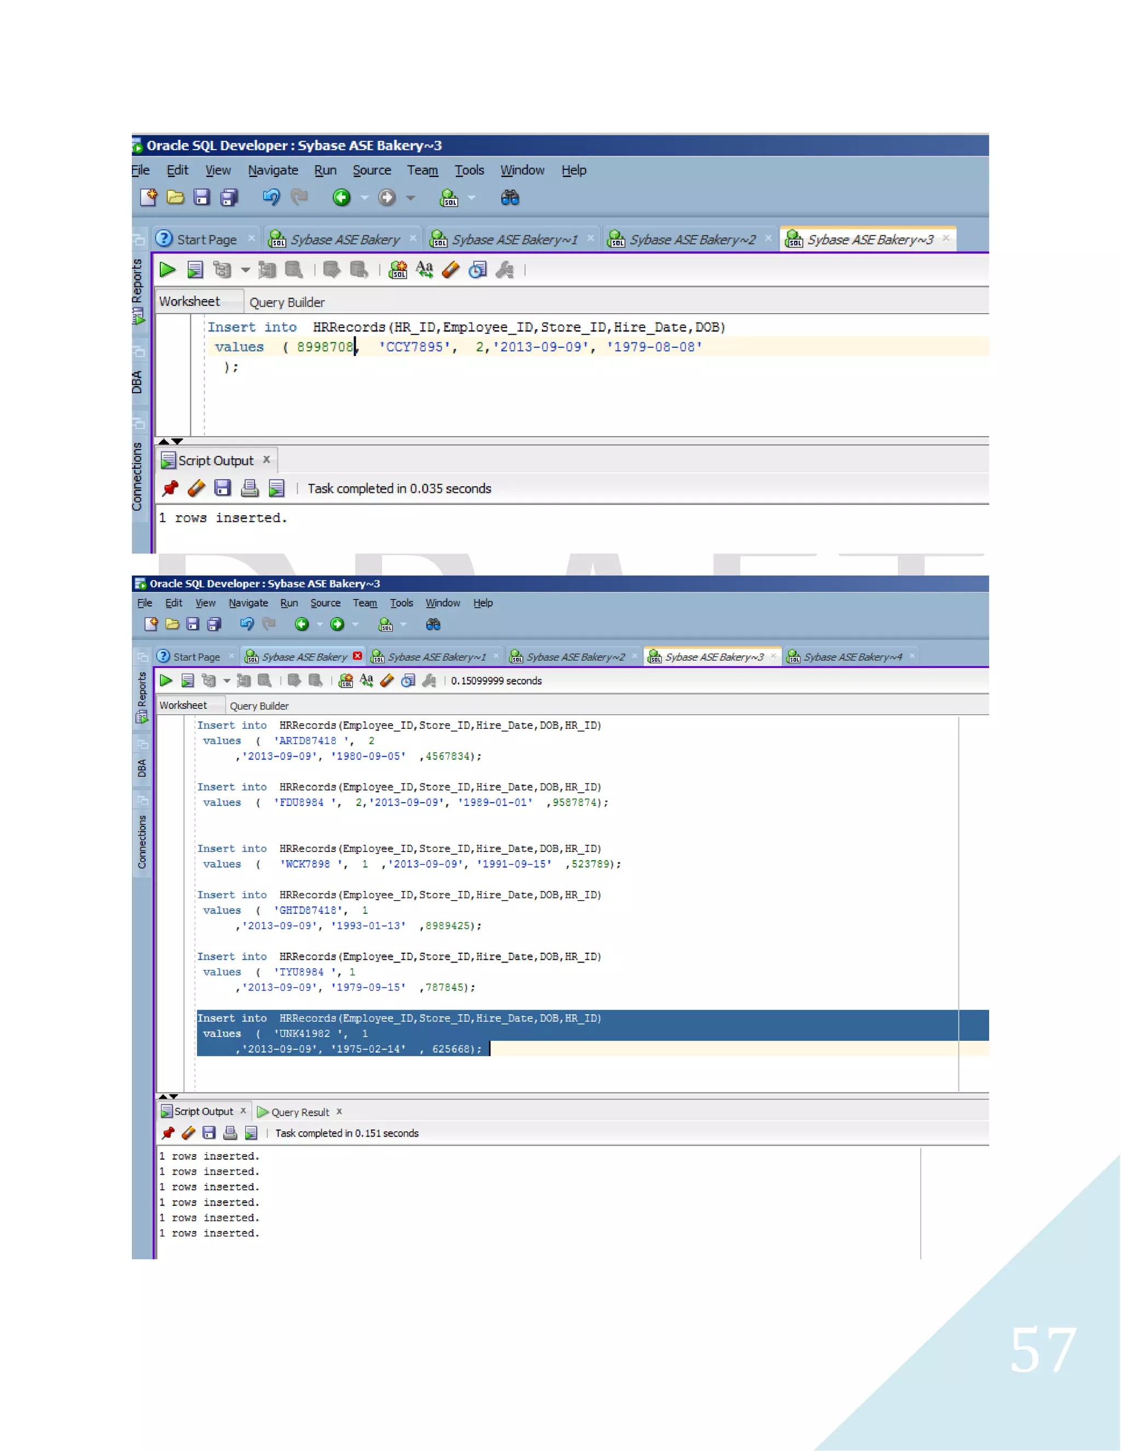Click the Undo arrow in top main toolbar
This screenshot has height=1451, width=1121.
pos(271,198)
